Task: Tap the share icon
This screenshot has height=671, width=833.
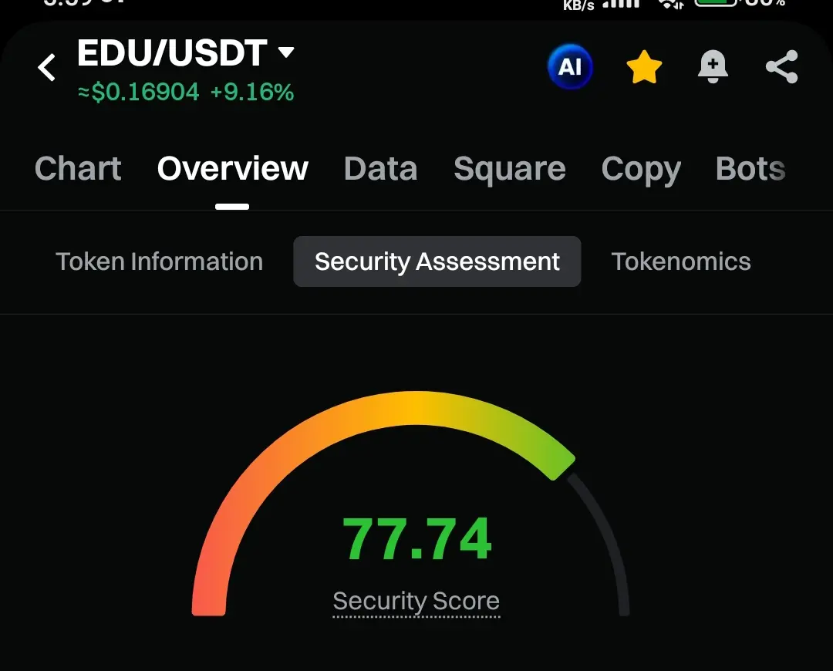Action: point(782,67)
